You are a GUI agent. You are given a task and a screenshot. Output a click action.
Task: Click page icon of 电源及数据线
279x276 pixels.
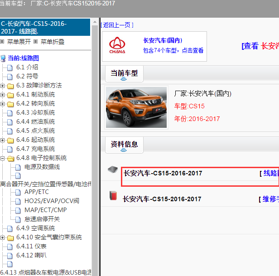point(18,167)
